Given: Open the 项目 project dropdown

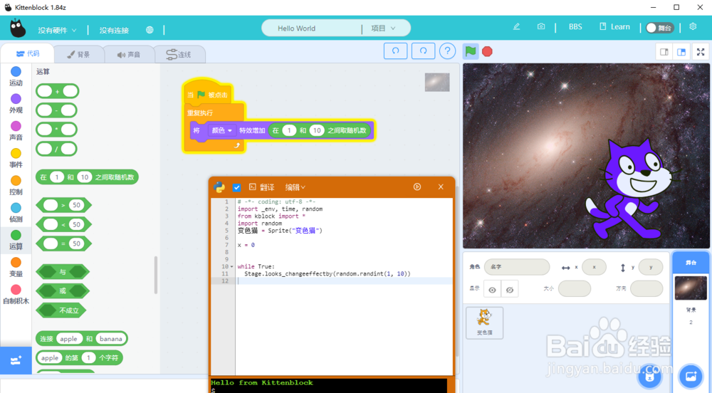Looking at the screenshot, I should pos(383,28).
